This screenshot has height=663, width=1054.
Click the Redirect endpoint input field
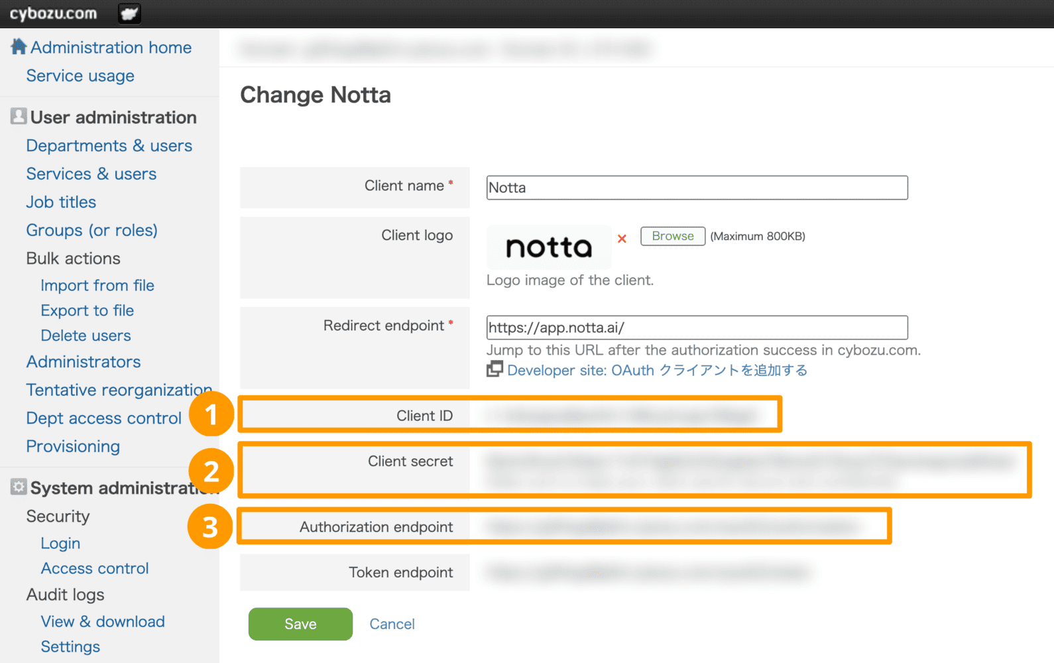(697, 328)
